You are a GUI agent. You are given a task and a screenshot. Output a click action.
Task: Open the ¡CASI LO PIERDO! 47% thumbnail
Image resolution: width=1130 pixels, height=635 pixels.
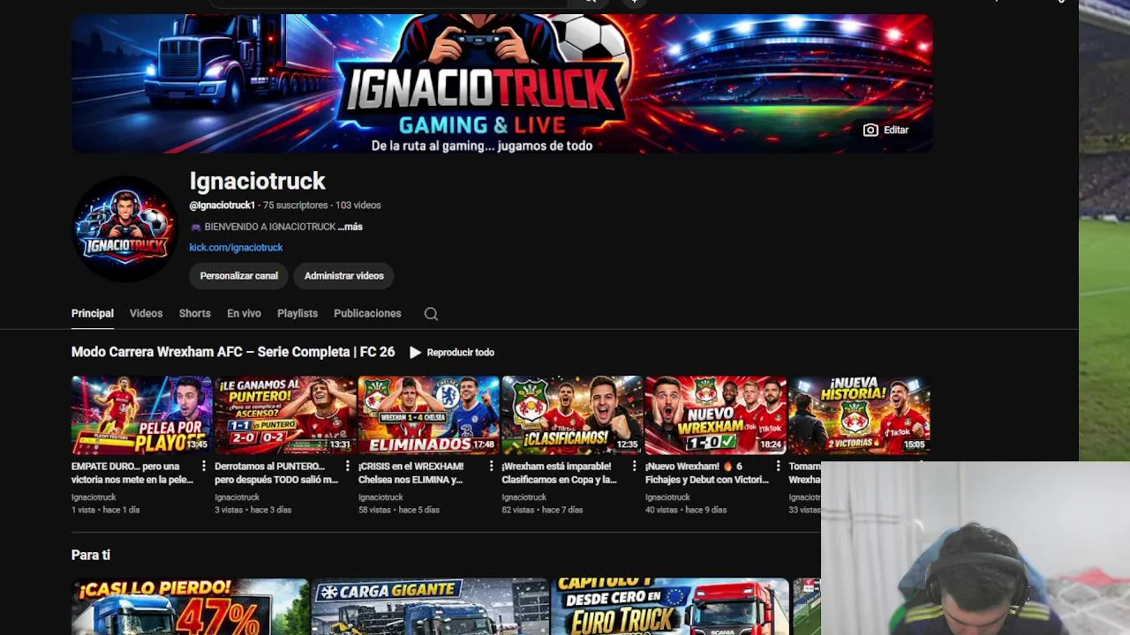tap(190, 607)
